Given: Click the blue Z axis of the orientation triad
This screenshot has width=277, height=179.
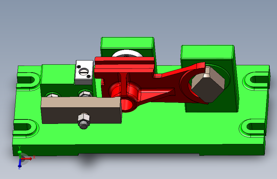Looking at the screenshot, I should (20, 163).
